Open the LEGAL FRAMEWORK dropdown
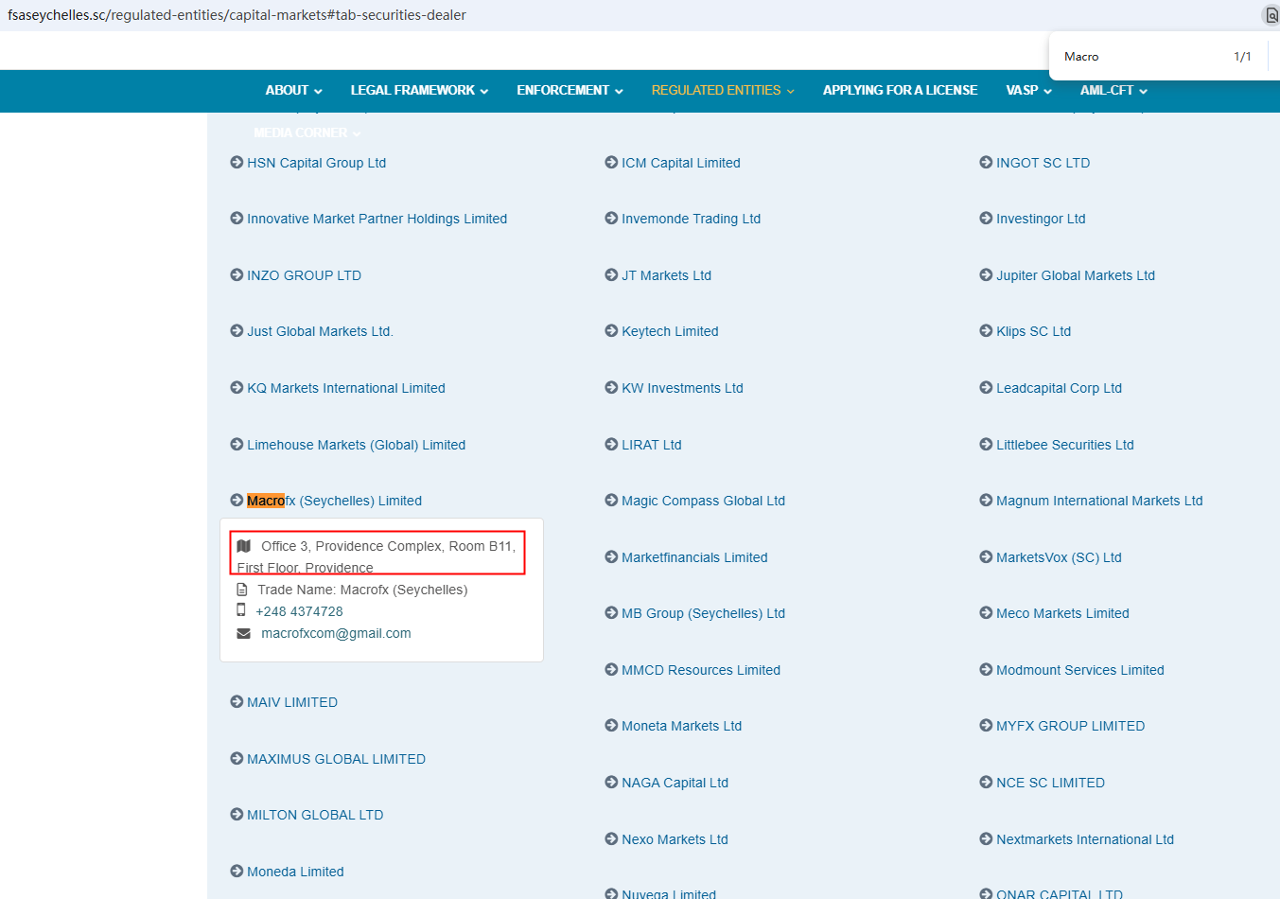The width and height of the screenshot is (1280, 899). [x=419, y=91]
